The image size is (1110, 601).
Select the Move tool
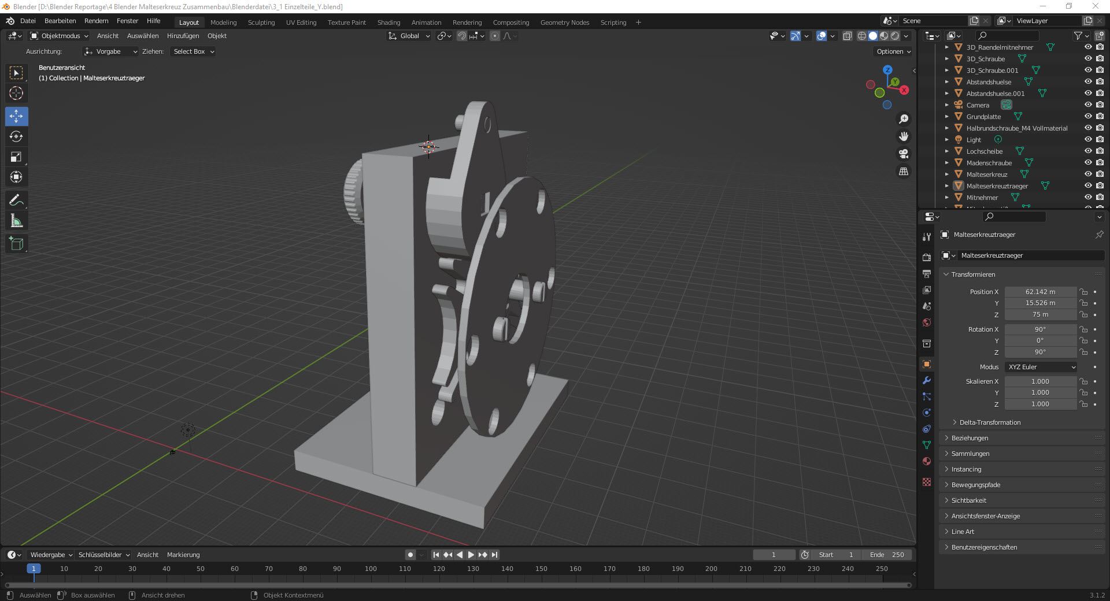tap(16, 116)
